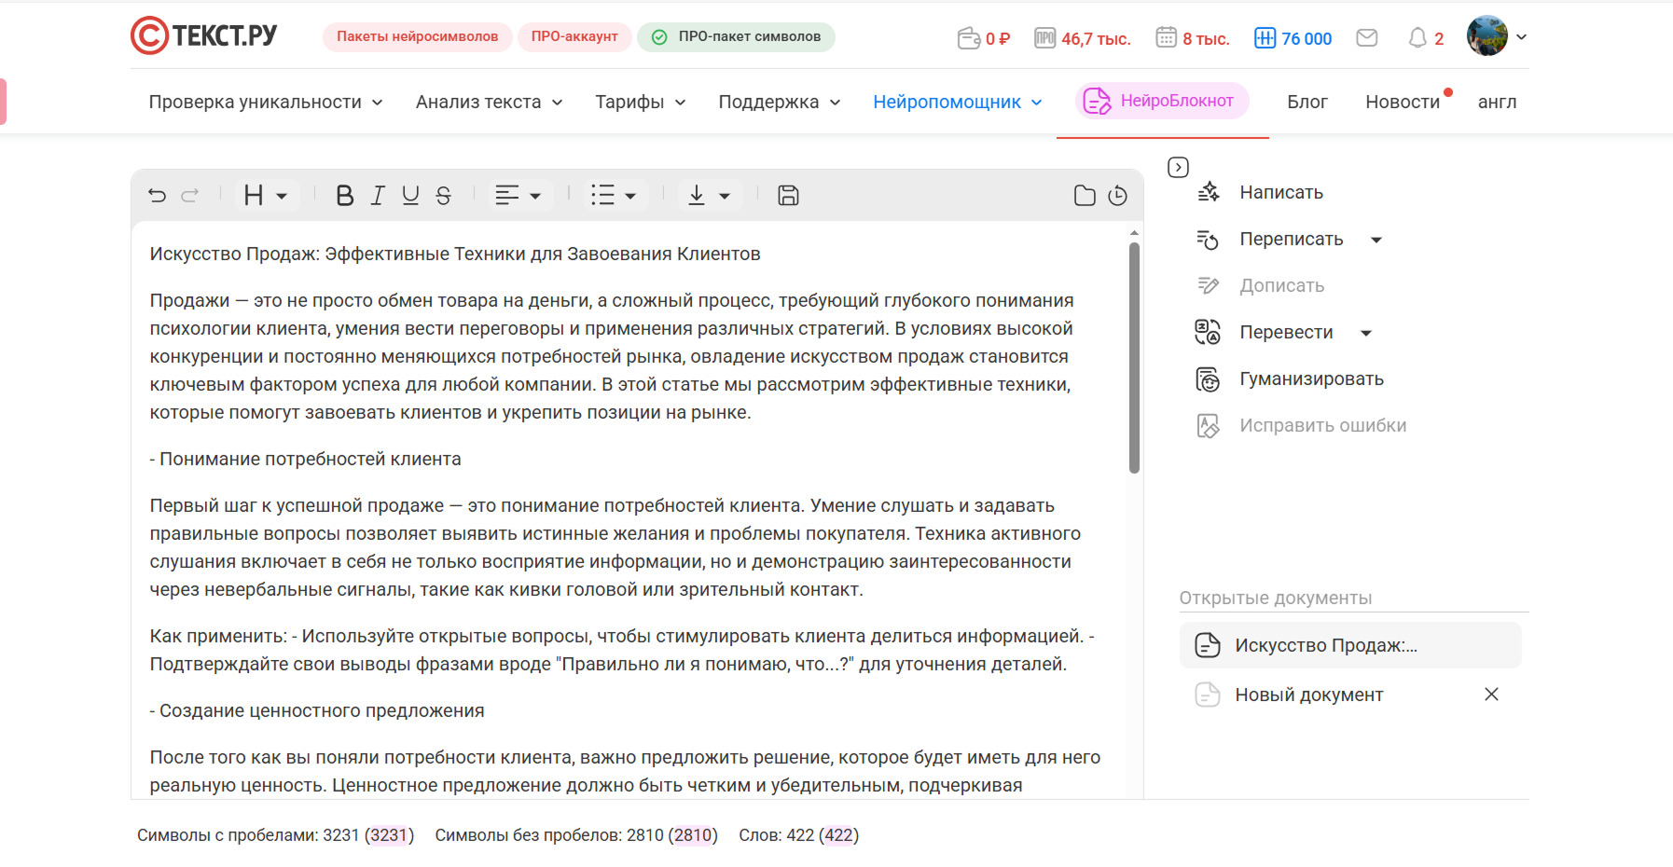Viewport: 1673px width, 867px height.
Task: Open the notifications bell
Action: (1417, 37)
